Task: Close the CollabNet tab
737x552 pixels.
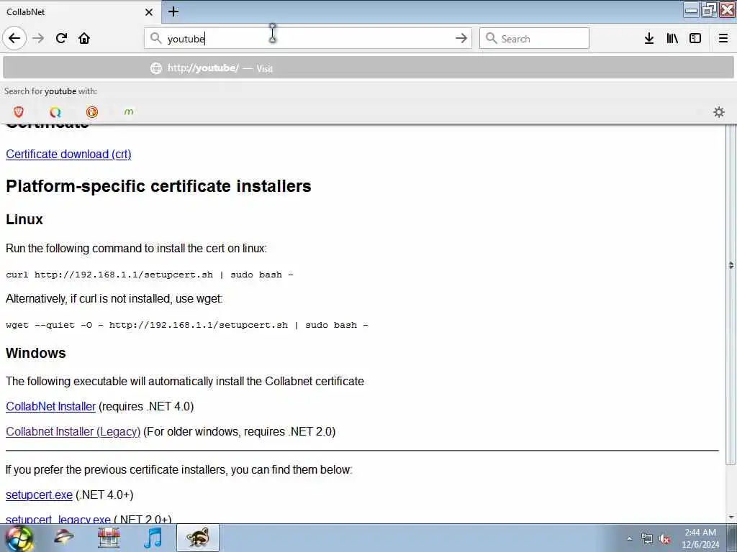Action: tap(149, 12)
